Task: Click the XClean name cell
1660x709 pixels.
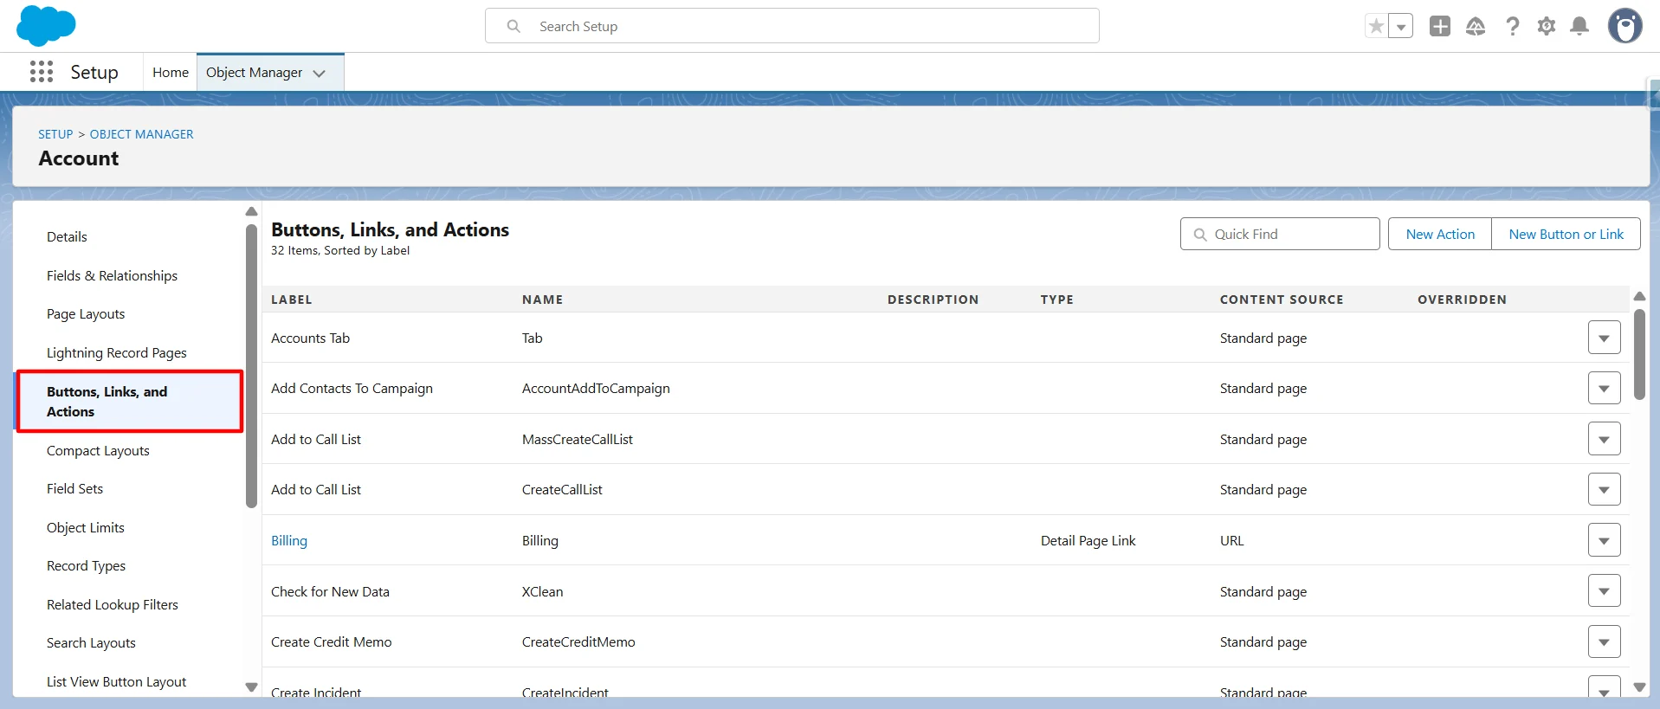Action: (542, 592)
